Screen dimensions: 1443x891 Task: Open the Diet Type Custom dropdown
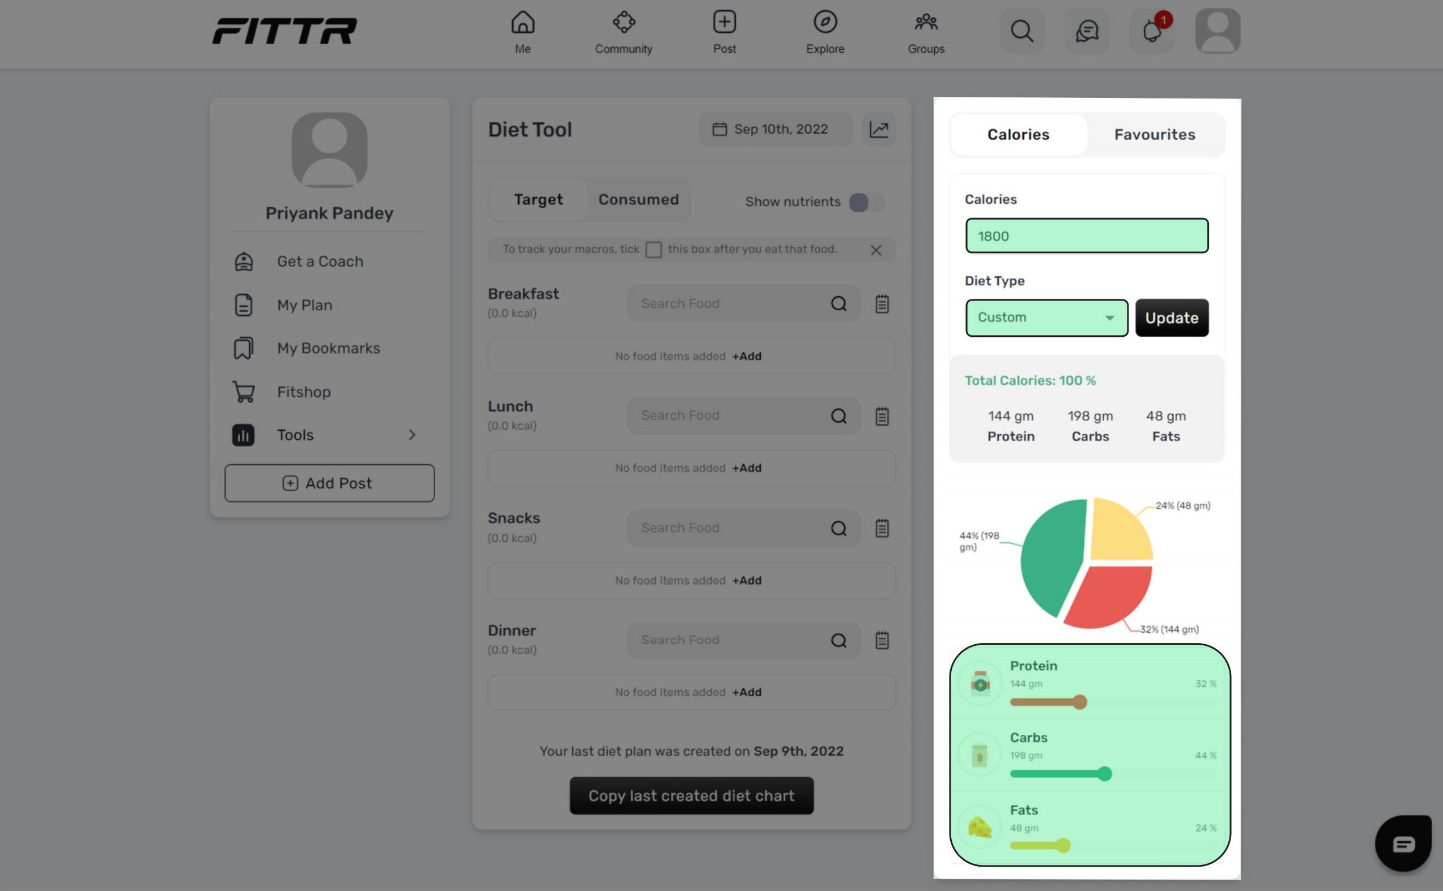coord(1047,318)
